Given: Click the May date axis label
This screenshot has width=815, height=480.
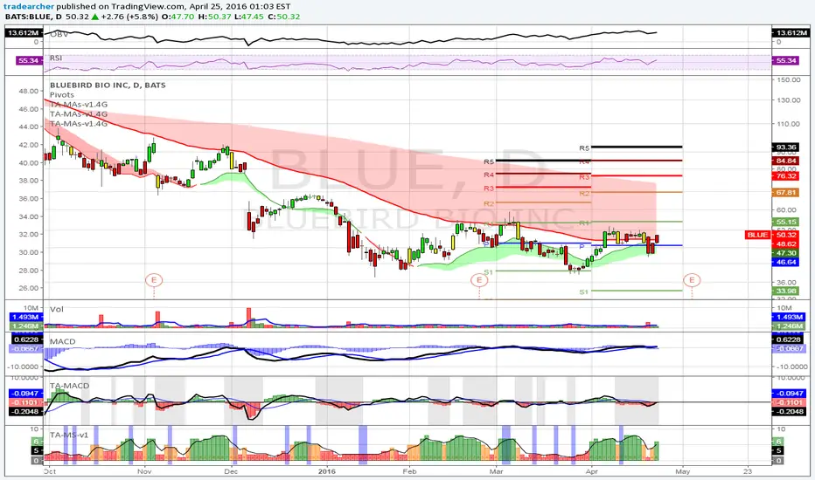Looking at the screenshot, I should (682, 471).
